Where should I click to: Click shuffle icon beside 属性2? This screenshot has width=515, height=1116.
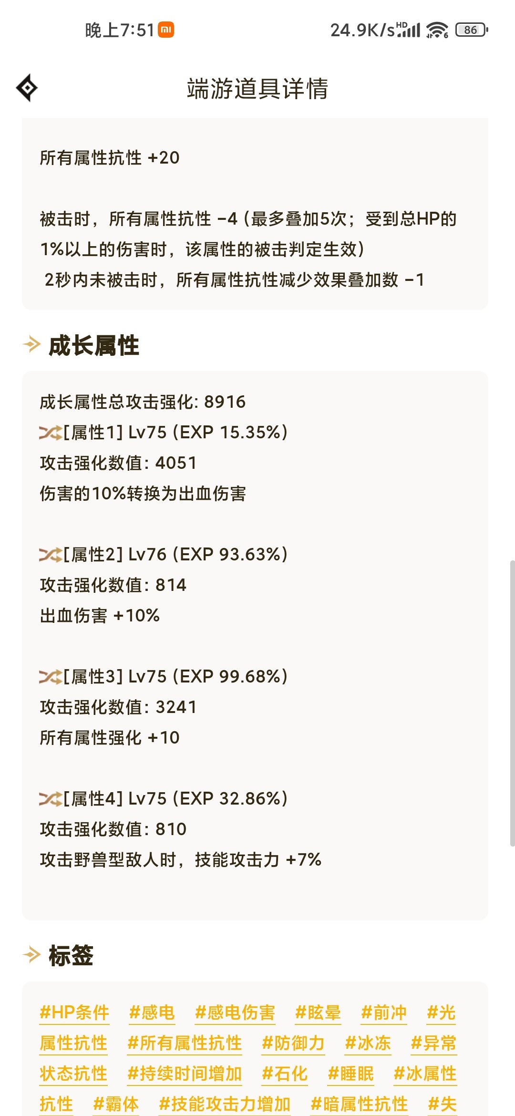[x=51, y=555]
